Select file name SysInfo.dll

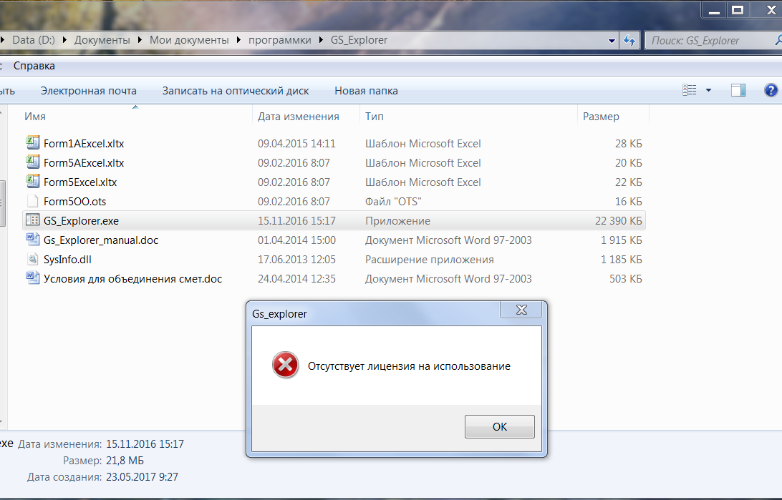[x=67, y=260]
